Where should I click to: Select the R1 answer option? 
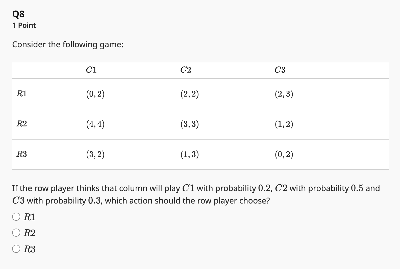[x=16, y=216]
